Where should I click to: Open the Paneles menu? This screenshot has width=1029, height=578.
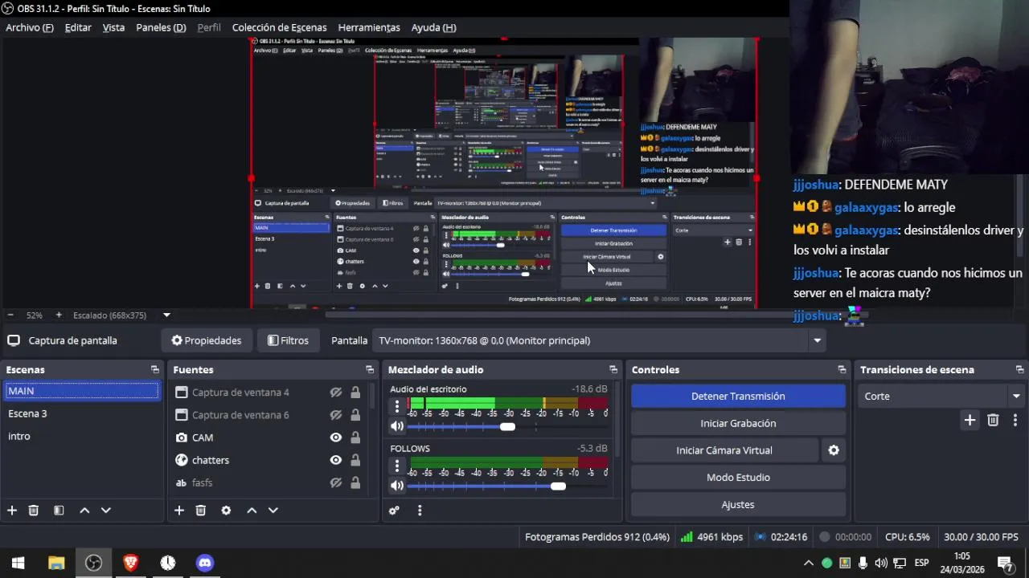point(161,27)
